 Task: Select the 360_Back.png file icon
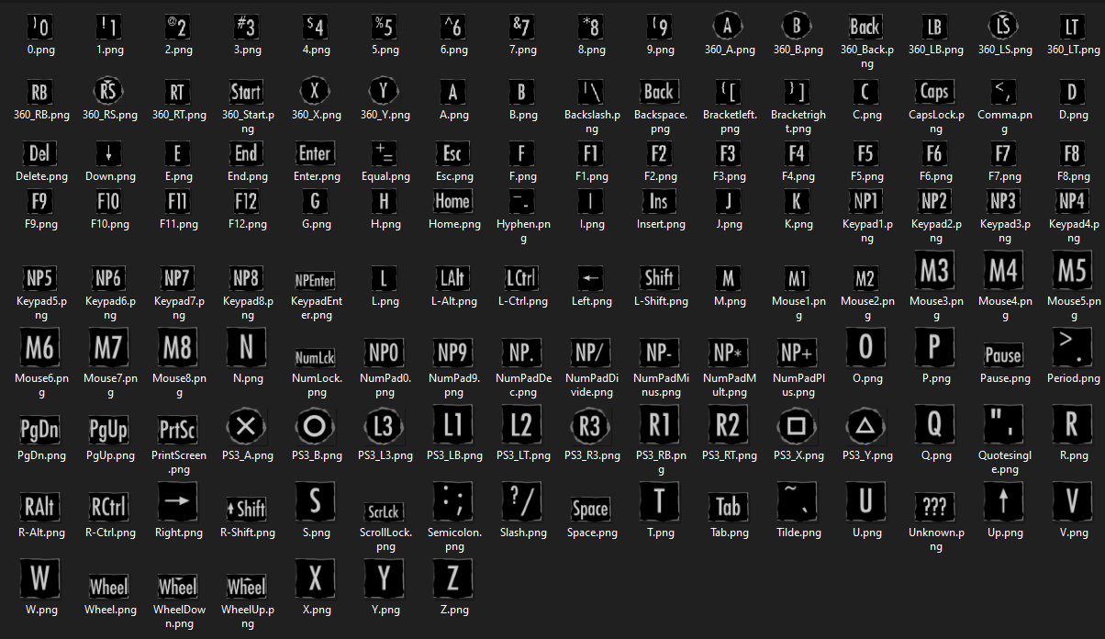coord(865,27)
